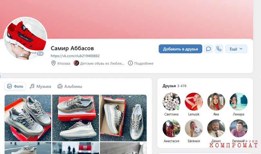Click the Moscow location pin icon
Screen dimensions: 261x154
click(53, 63)
